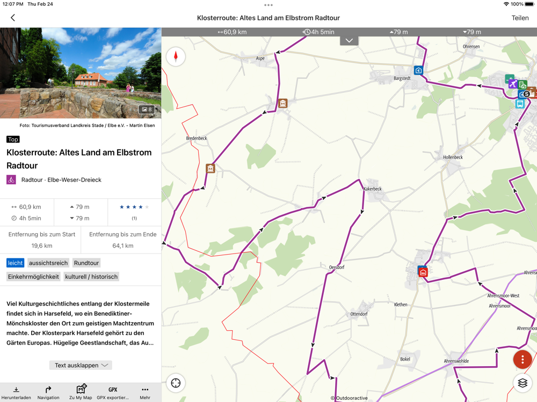The height and width of the screenshot is (402, 537).
Task: Open the compass north indicator
Action: click(176, 56)
